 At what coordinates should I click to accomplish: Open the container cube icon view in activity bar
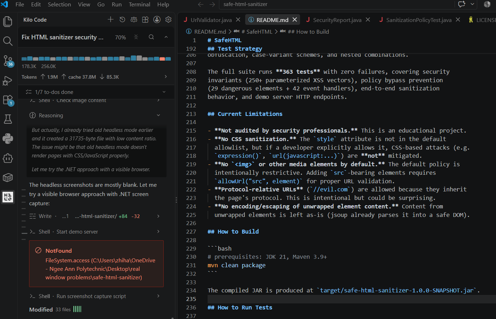[8, 178]
